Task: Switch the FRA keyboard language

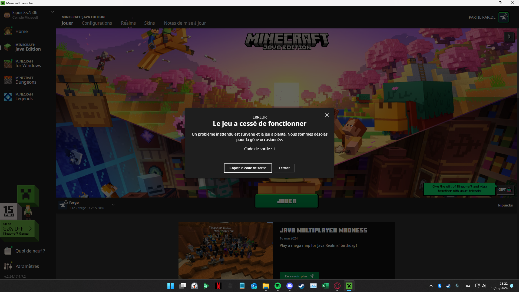Action: pos(467,286)
